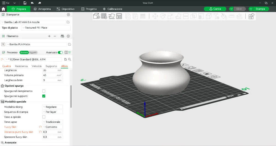Save the project with floppy icon
The image size is (276, 146).
(25, 3)
